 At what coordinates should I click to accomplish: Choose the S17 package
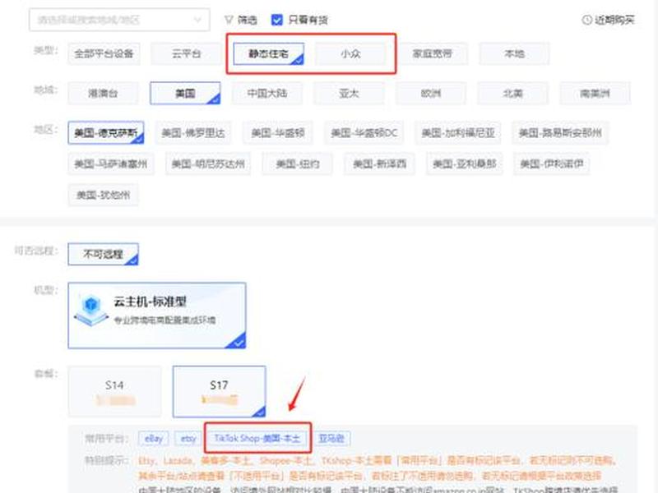coord(219,392)
